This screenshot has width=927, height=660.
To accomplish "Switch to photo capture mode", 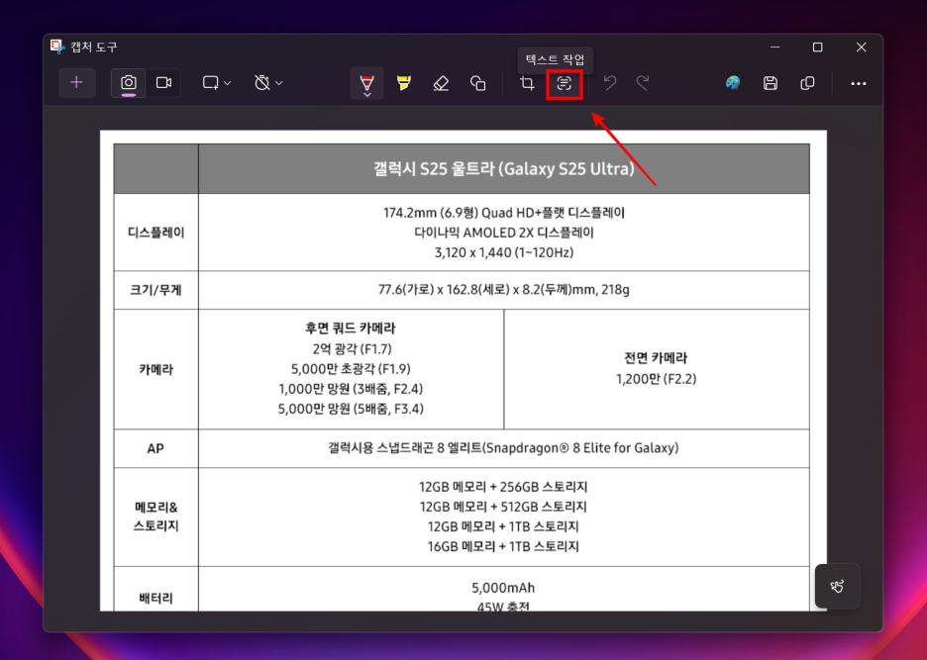I will (129, 83).
